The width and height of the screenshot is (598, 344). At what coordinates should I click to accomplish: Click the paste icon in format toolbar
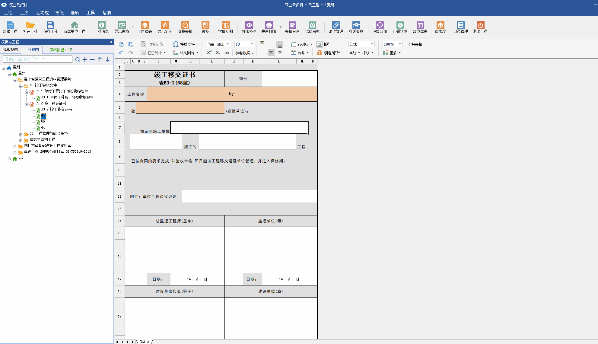[131, 44]
